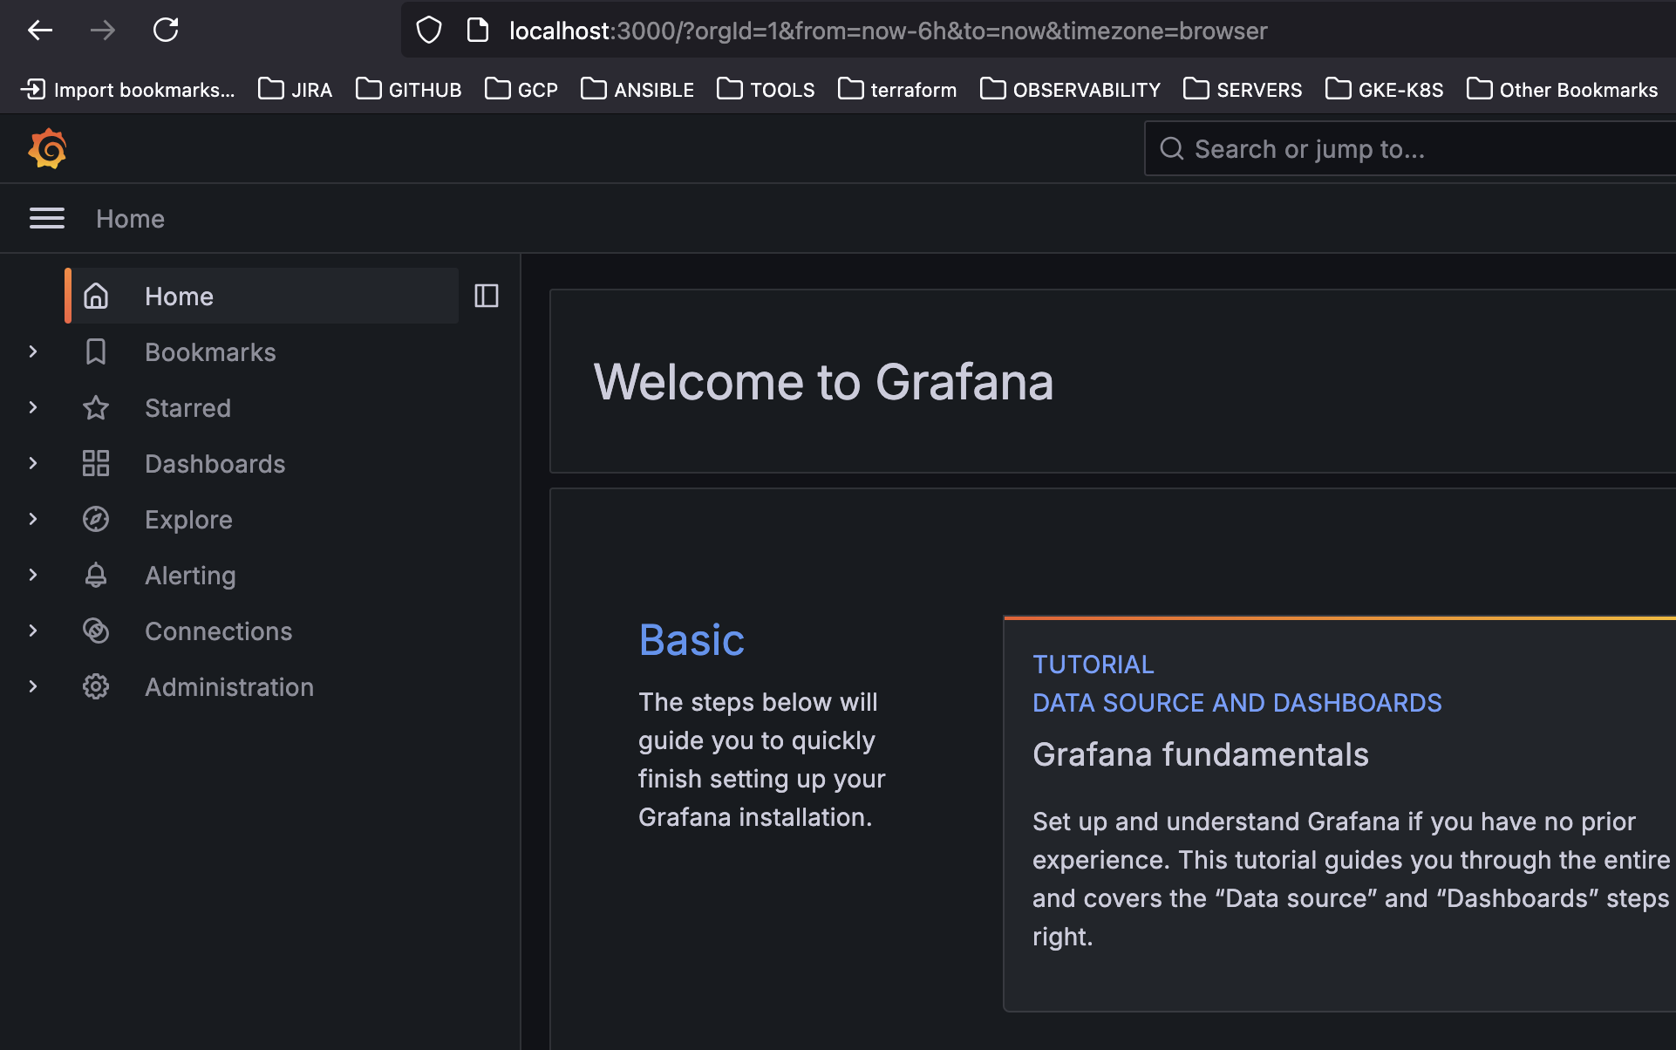1676x1050 pixels.
Task: Click the page info icon in address bar
Action: coord(478,31)
